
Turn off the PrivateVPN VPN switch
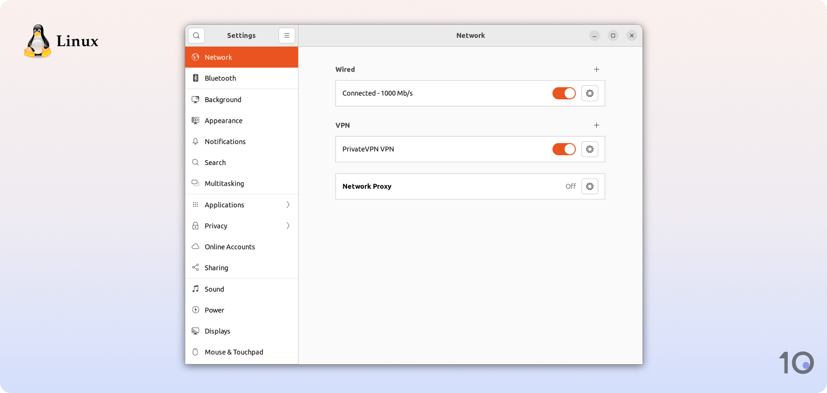coord(564,149)
